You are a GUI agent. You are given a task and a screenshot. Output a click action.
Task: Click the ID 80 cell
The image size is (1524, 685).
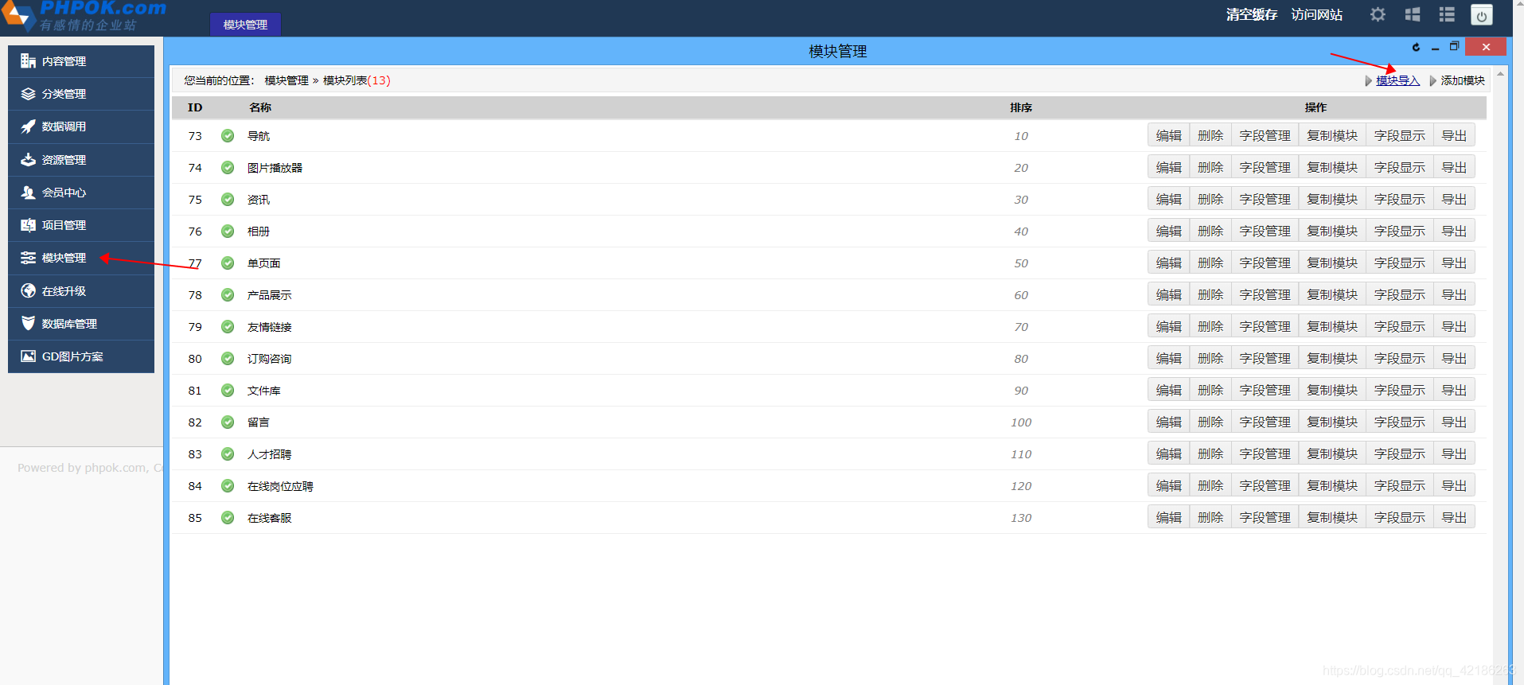point(195,359)
